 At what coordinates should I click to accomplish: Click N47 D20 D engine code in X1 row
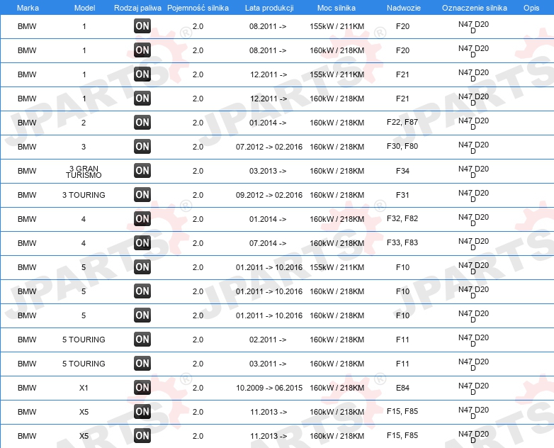point(473,388)
